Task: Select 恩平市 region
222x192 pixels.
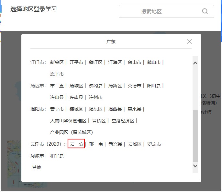Action: [x=57, y=74]
